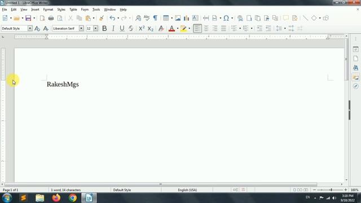
Task: Insert a page break
Action: [x=206, y=18]
